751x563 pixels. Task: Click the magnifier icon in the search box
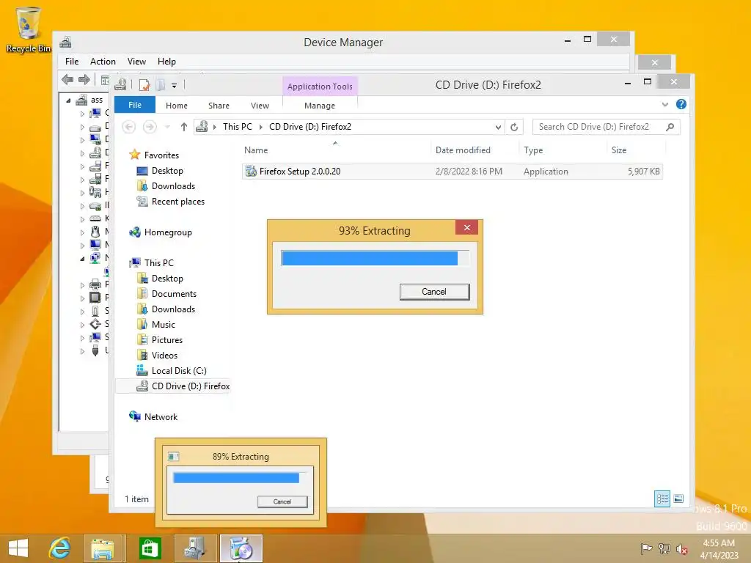pos(670,127)
